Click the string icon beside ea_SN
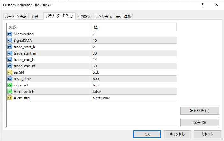 click(10, 72)
